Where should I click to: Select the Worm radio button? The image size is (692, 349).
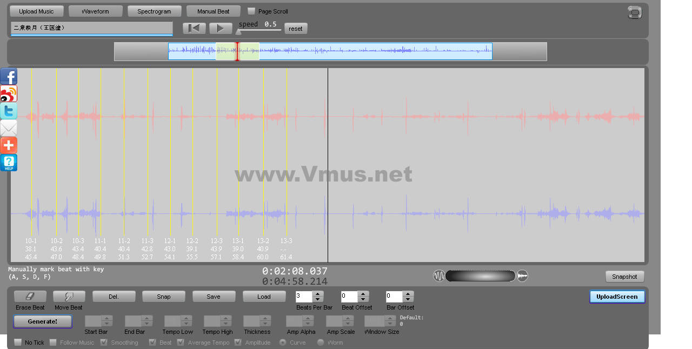pos(321,343)
